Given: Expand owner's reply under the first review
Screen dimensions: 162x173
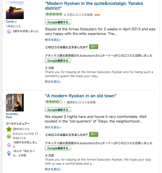Looking at the screenshot, I should coord(53,81).
